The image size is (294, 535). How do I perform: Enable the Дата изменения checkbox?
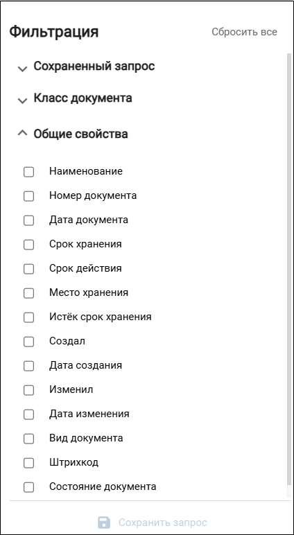(28, 414)
